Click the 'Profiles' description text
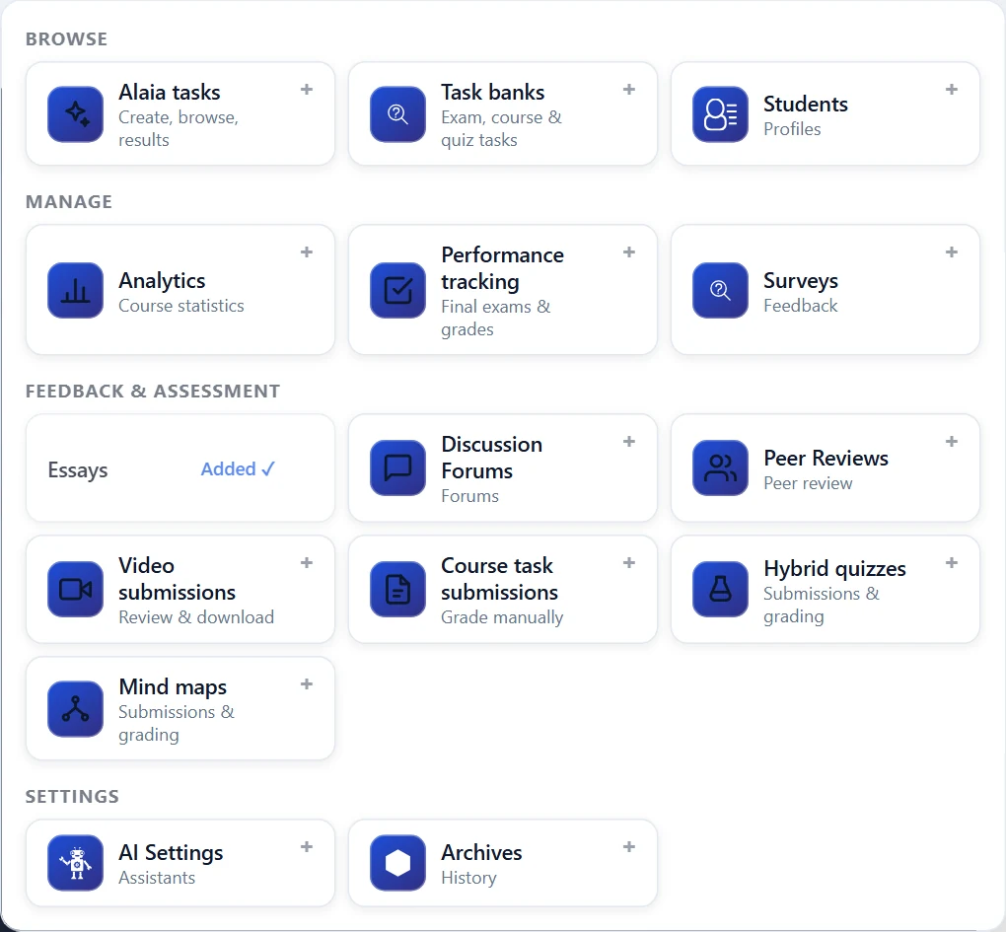1006x932 pixels. click(x=792, y=129)
